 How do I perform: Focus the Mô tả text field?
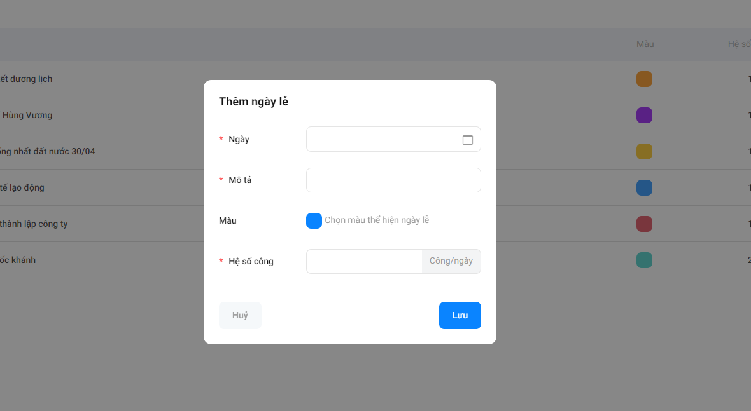point(393,180)
